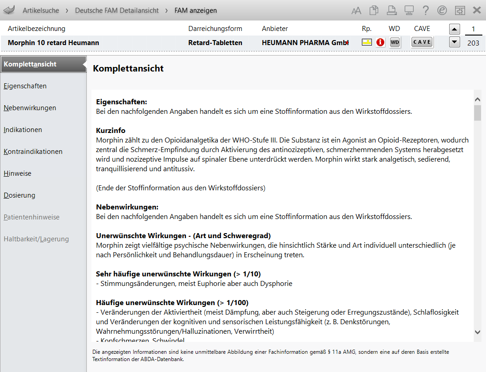The height and width of the screenshot is (372, 486).
Task: Click the Anbieter column header
Action: (275, 29)
